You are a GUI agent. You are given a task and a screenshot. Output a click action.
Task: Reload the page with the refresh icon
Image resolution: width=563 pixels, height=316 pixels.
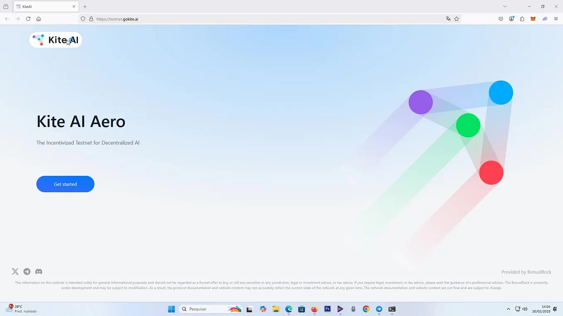pos(28,19)
